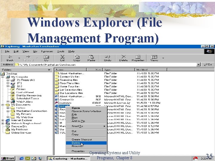Viewport: 215px width, 161px height.
Task: Open Properties from the toolbar
Action: 138,58
